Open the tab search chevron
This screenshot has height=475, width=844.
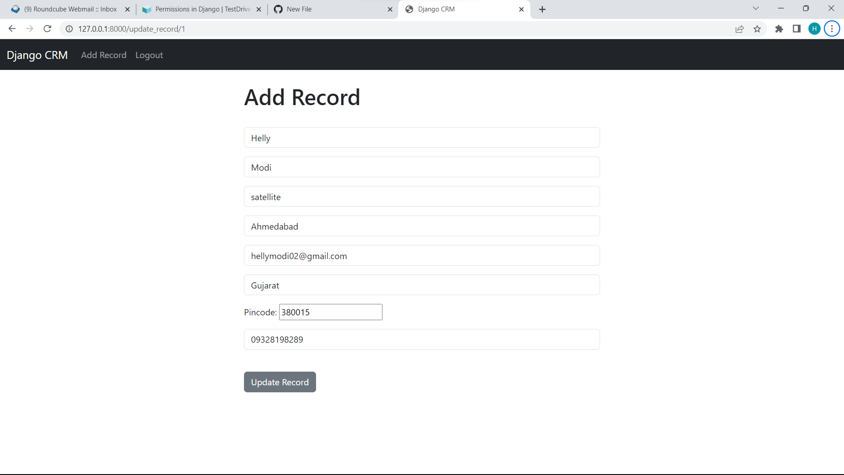coord(756,8)
